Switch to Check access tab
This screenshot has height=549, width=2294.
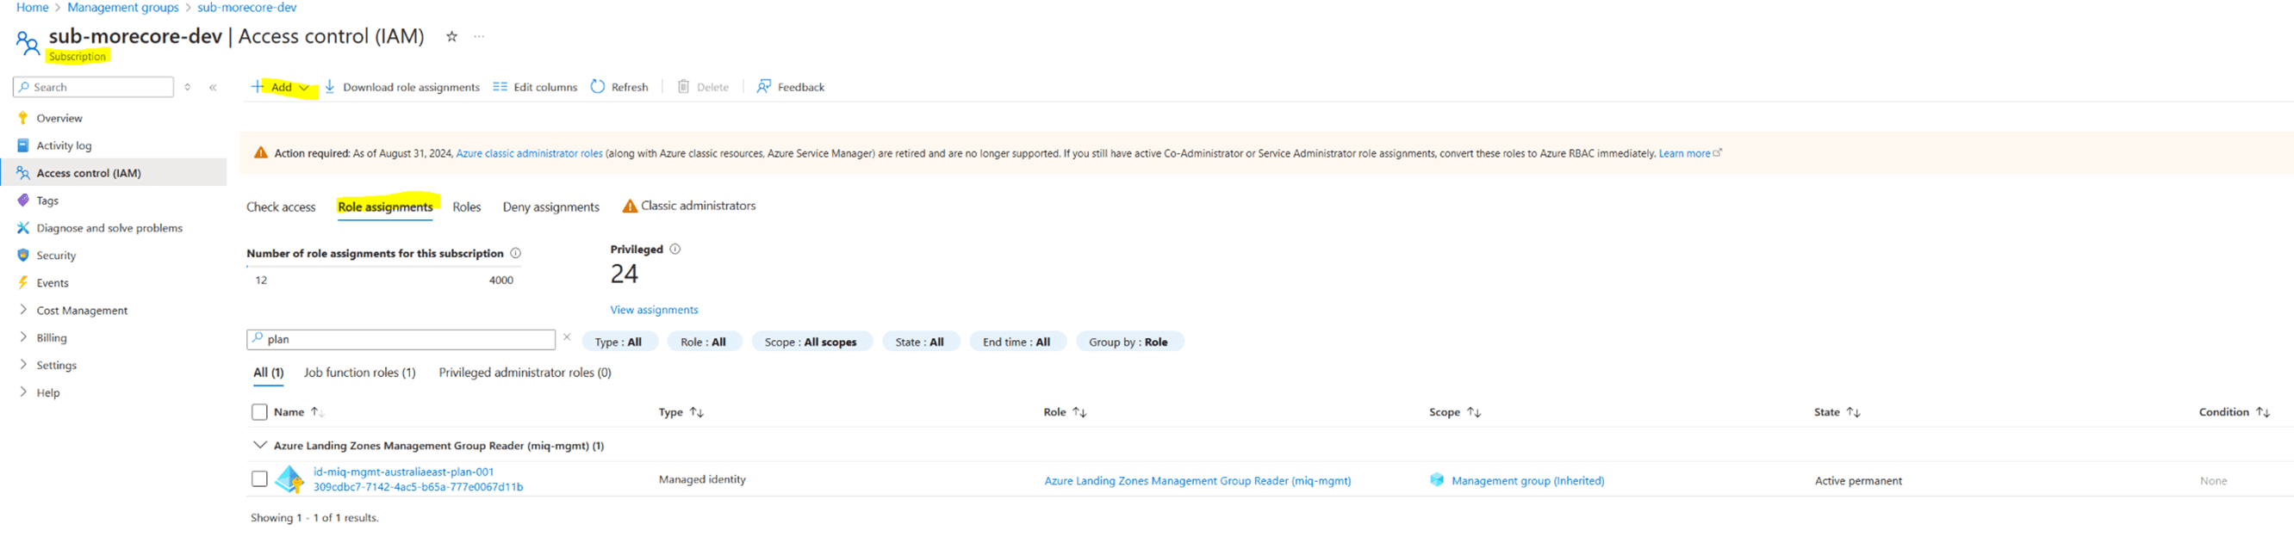(281, 207)
